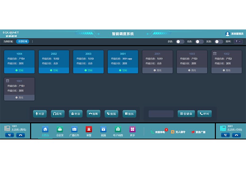Switch to the 主控台 main console tab
Image resolution: width=246 pixels, height=185 pixels.
point(45,131)
